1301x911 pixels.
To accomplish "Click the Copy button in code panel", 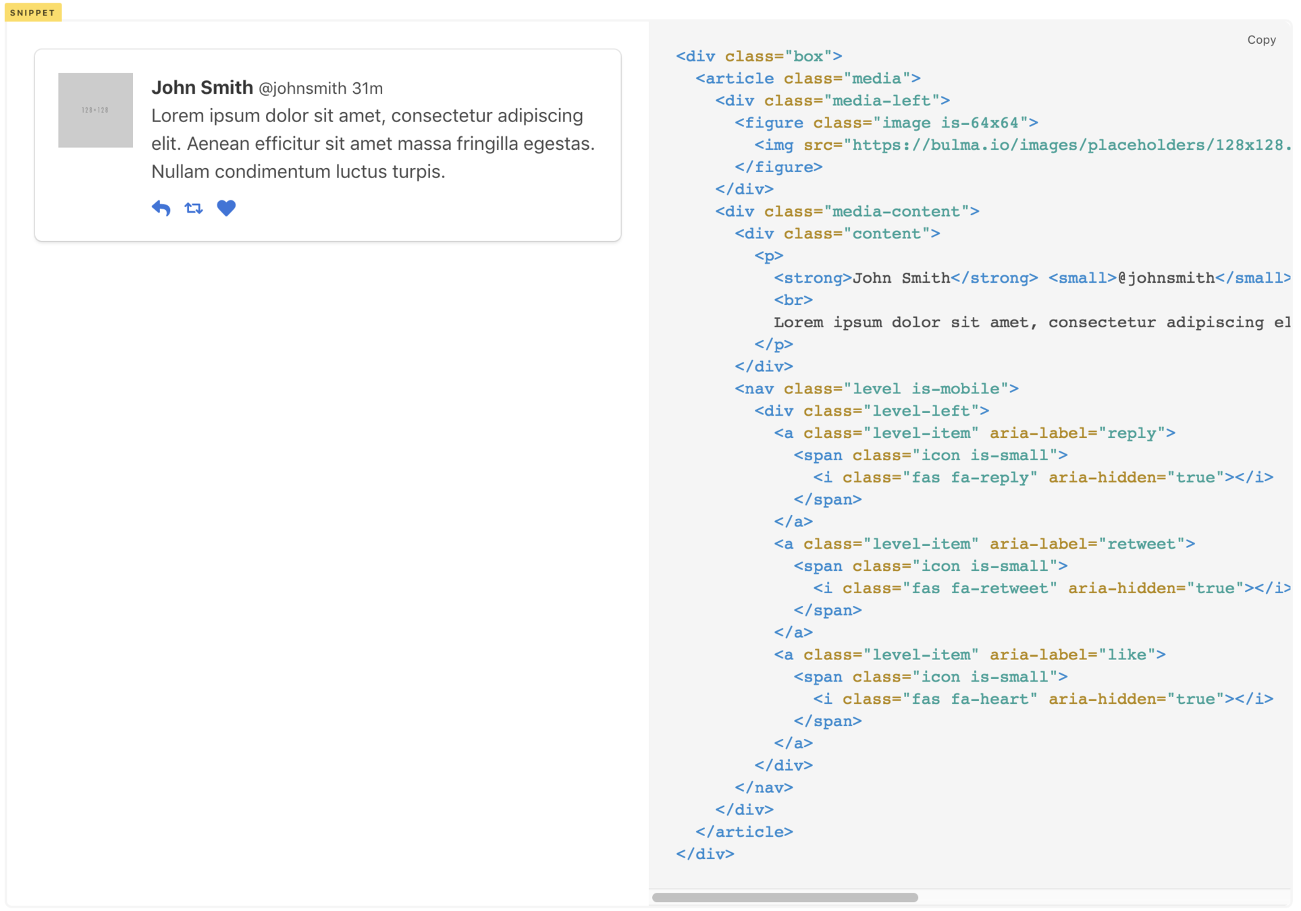I will point(1260,40).
